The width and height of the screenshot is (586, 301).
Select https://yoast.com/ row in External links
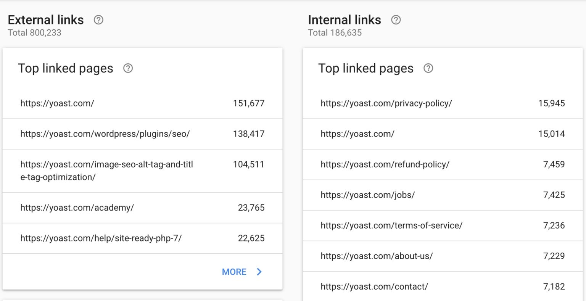click(142, 103)
